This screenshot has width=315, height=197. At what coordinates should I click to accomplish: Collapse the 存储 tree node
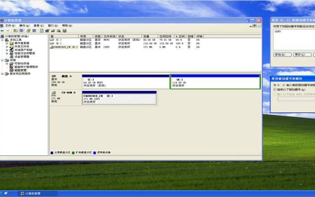point(2,60)
